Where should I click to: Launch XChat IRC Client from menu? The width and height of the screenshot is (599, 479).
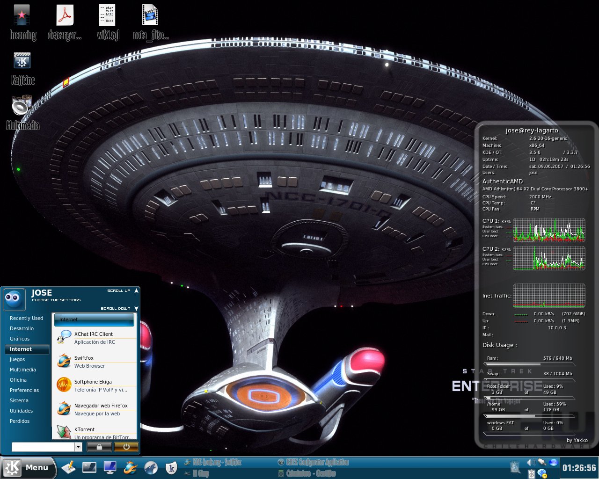[95, 338]
